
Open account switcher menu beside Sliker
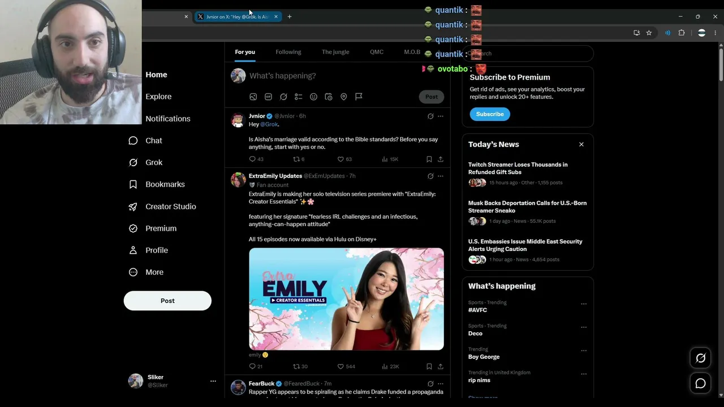213,381
